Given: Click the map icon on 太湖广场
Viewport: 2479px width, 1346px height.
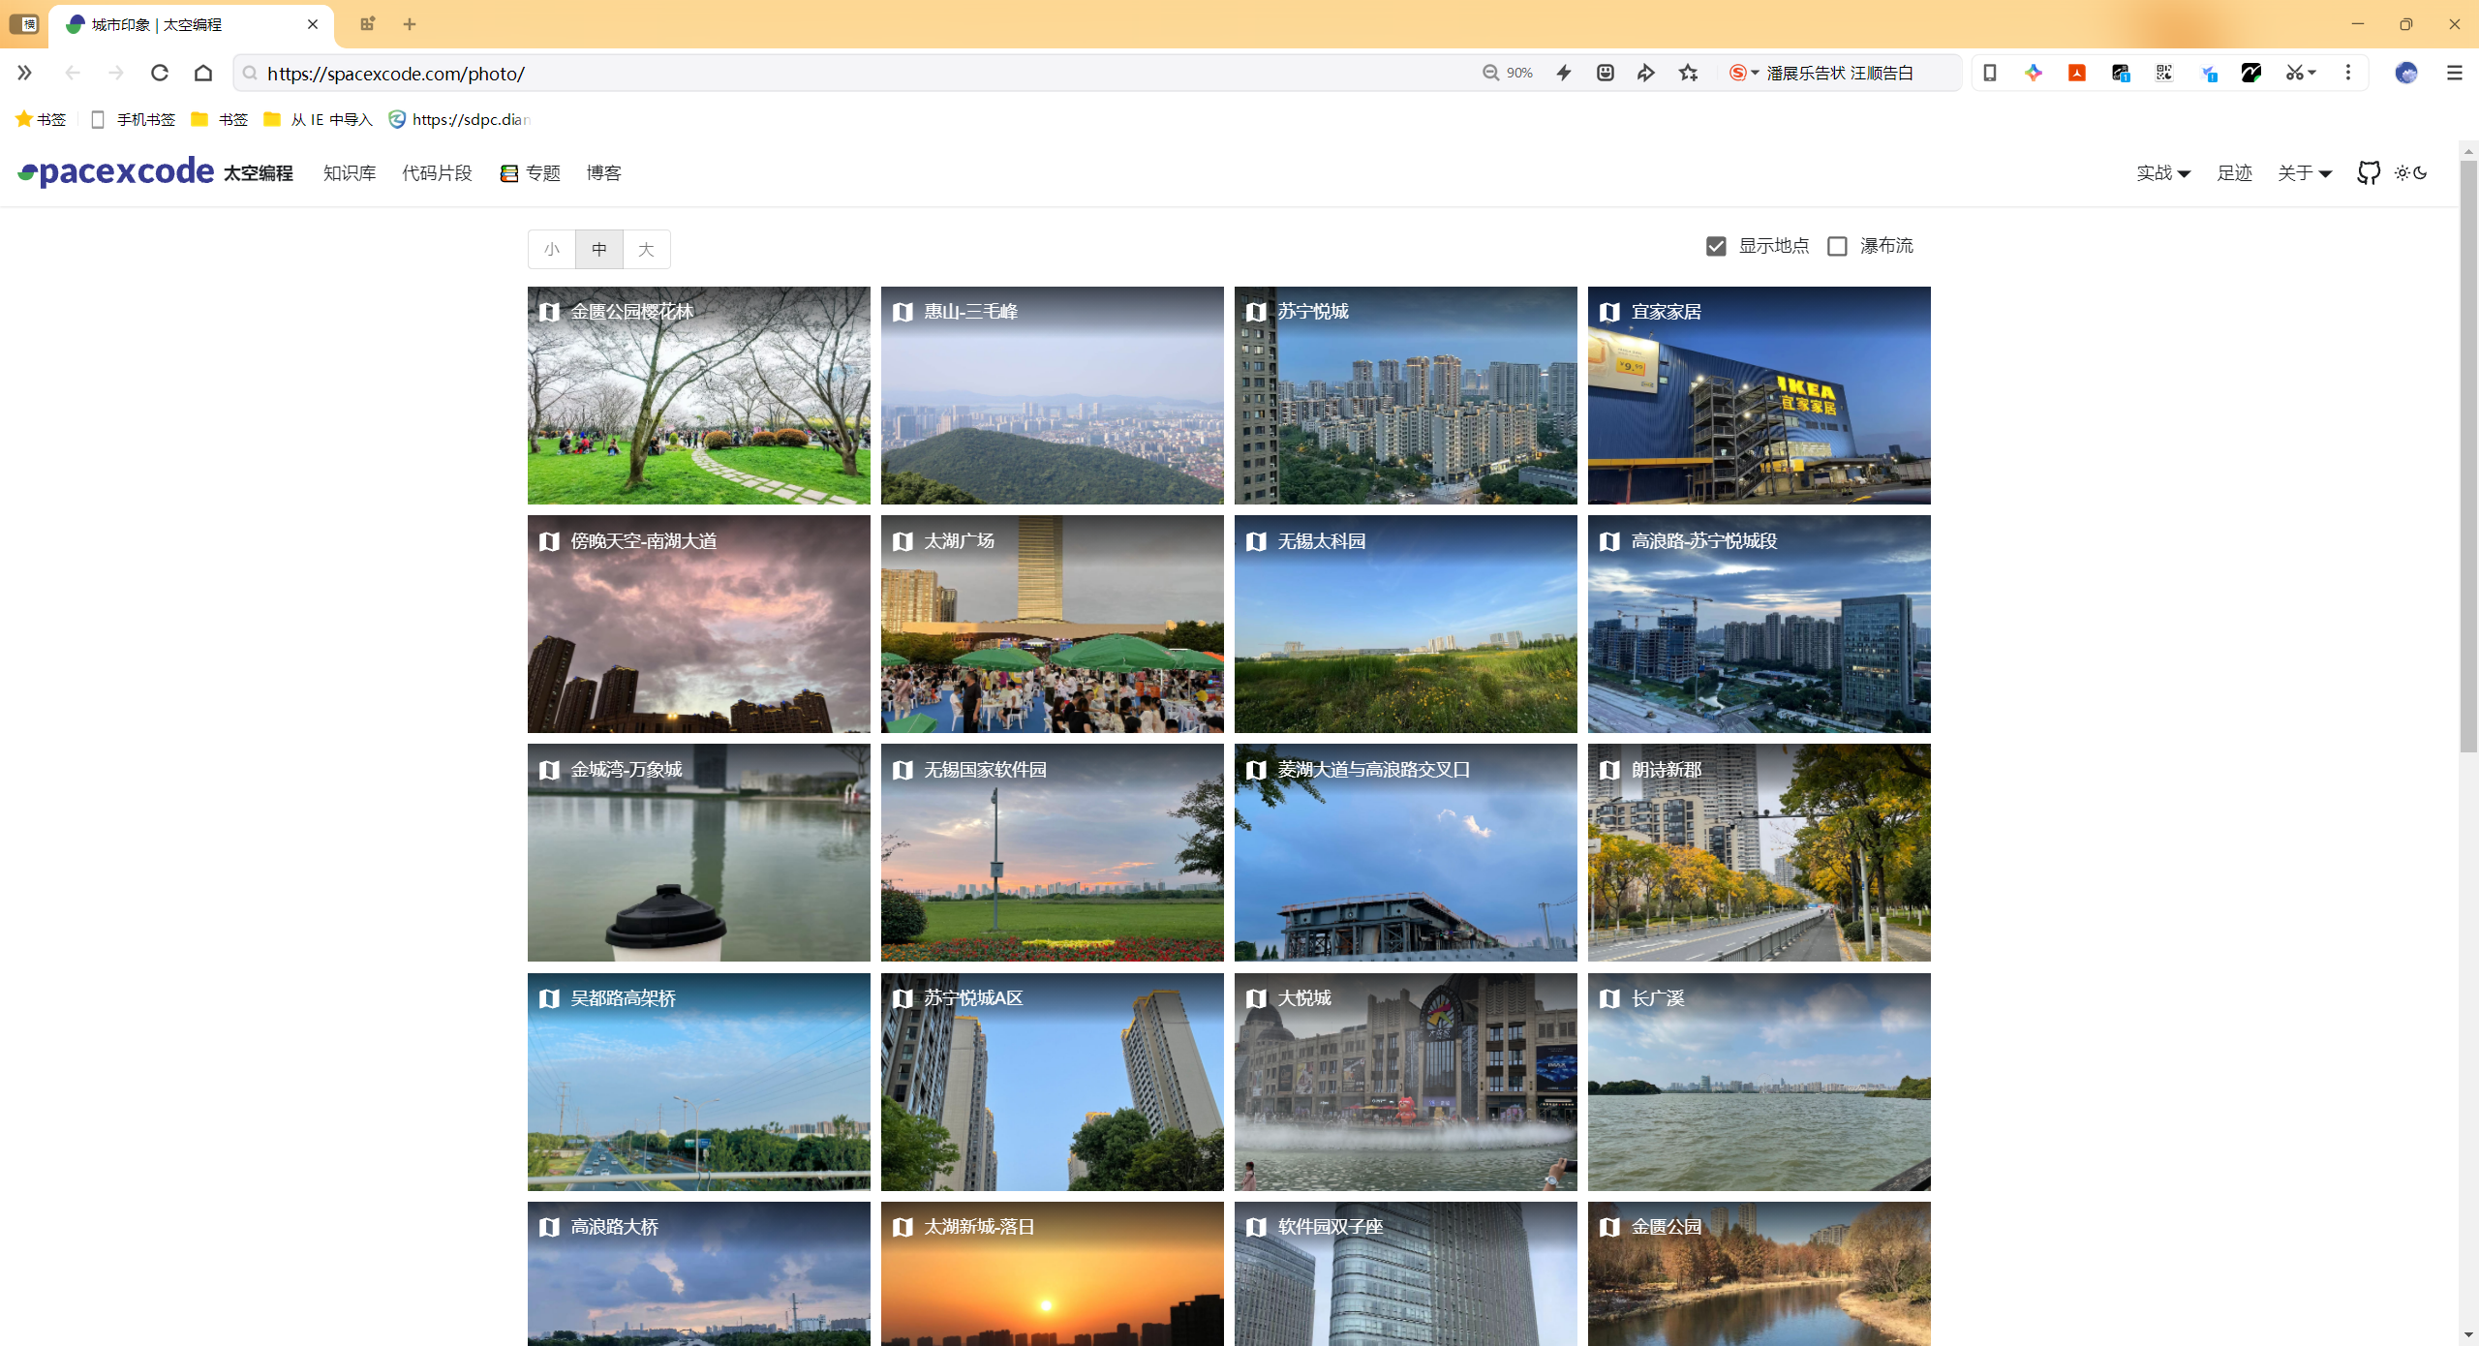Looking at the screenshot, I should pos(903,541).
